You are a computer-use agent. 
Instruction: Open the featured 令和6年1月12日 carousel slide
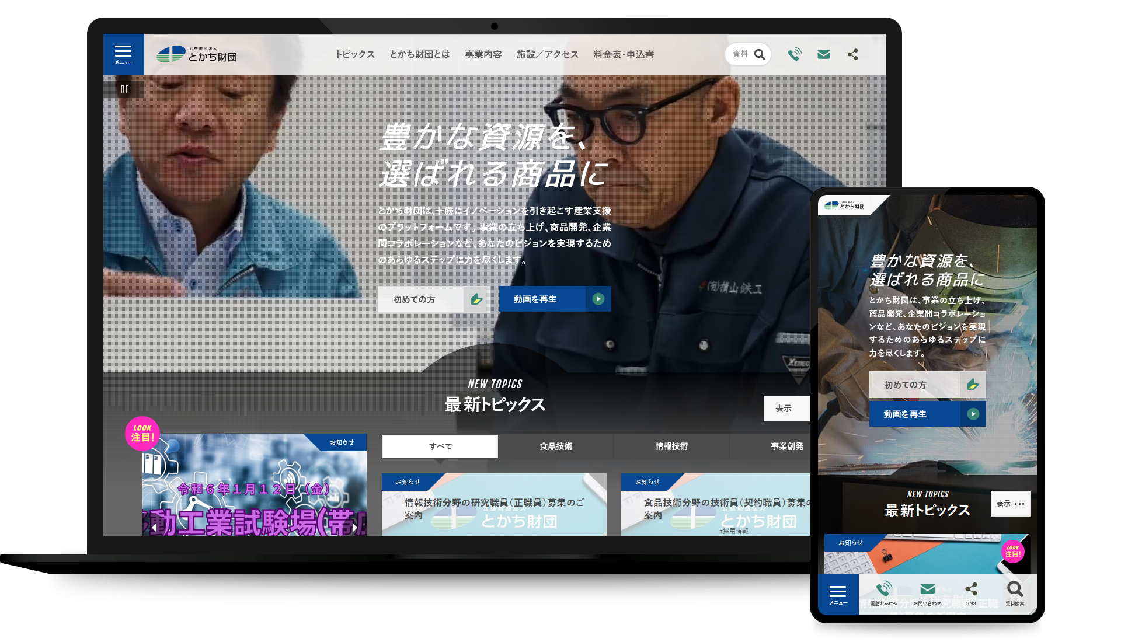coord(255,485)
